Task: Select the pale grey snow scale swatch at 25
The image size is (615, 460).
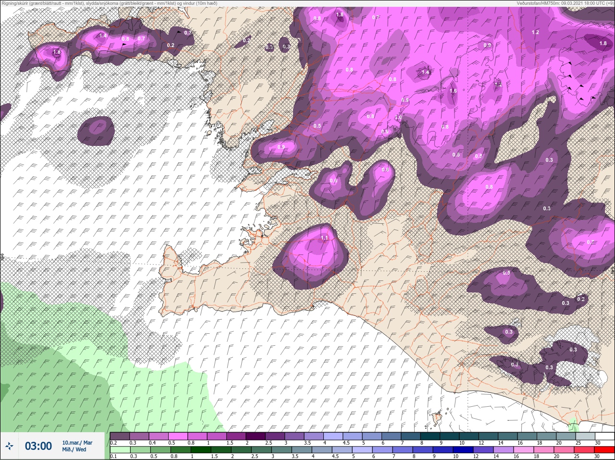Action: point(585,436)
